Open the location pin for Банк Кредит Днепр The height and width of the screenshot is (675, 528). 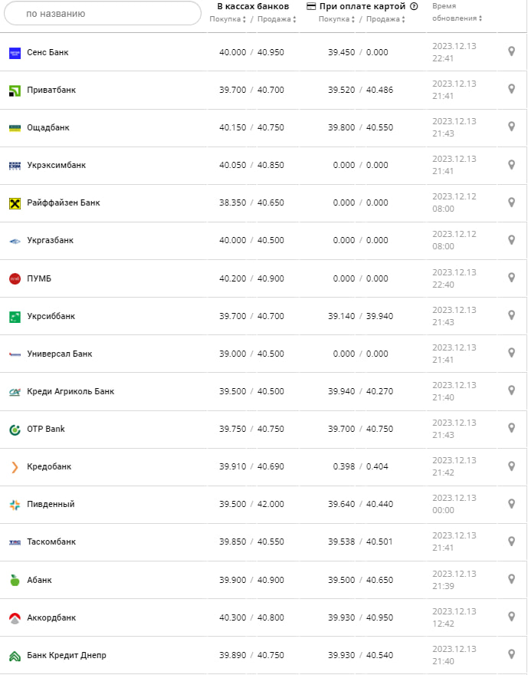(511, 654)
